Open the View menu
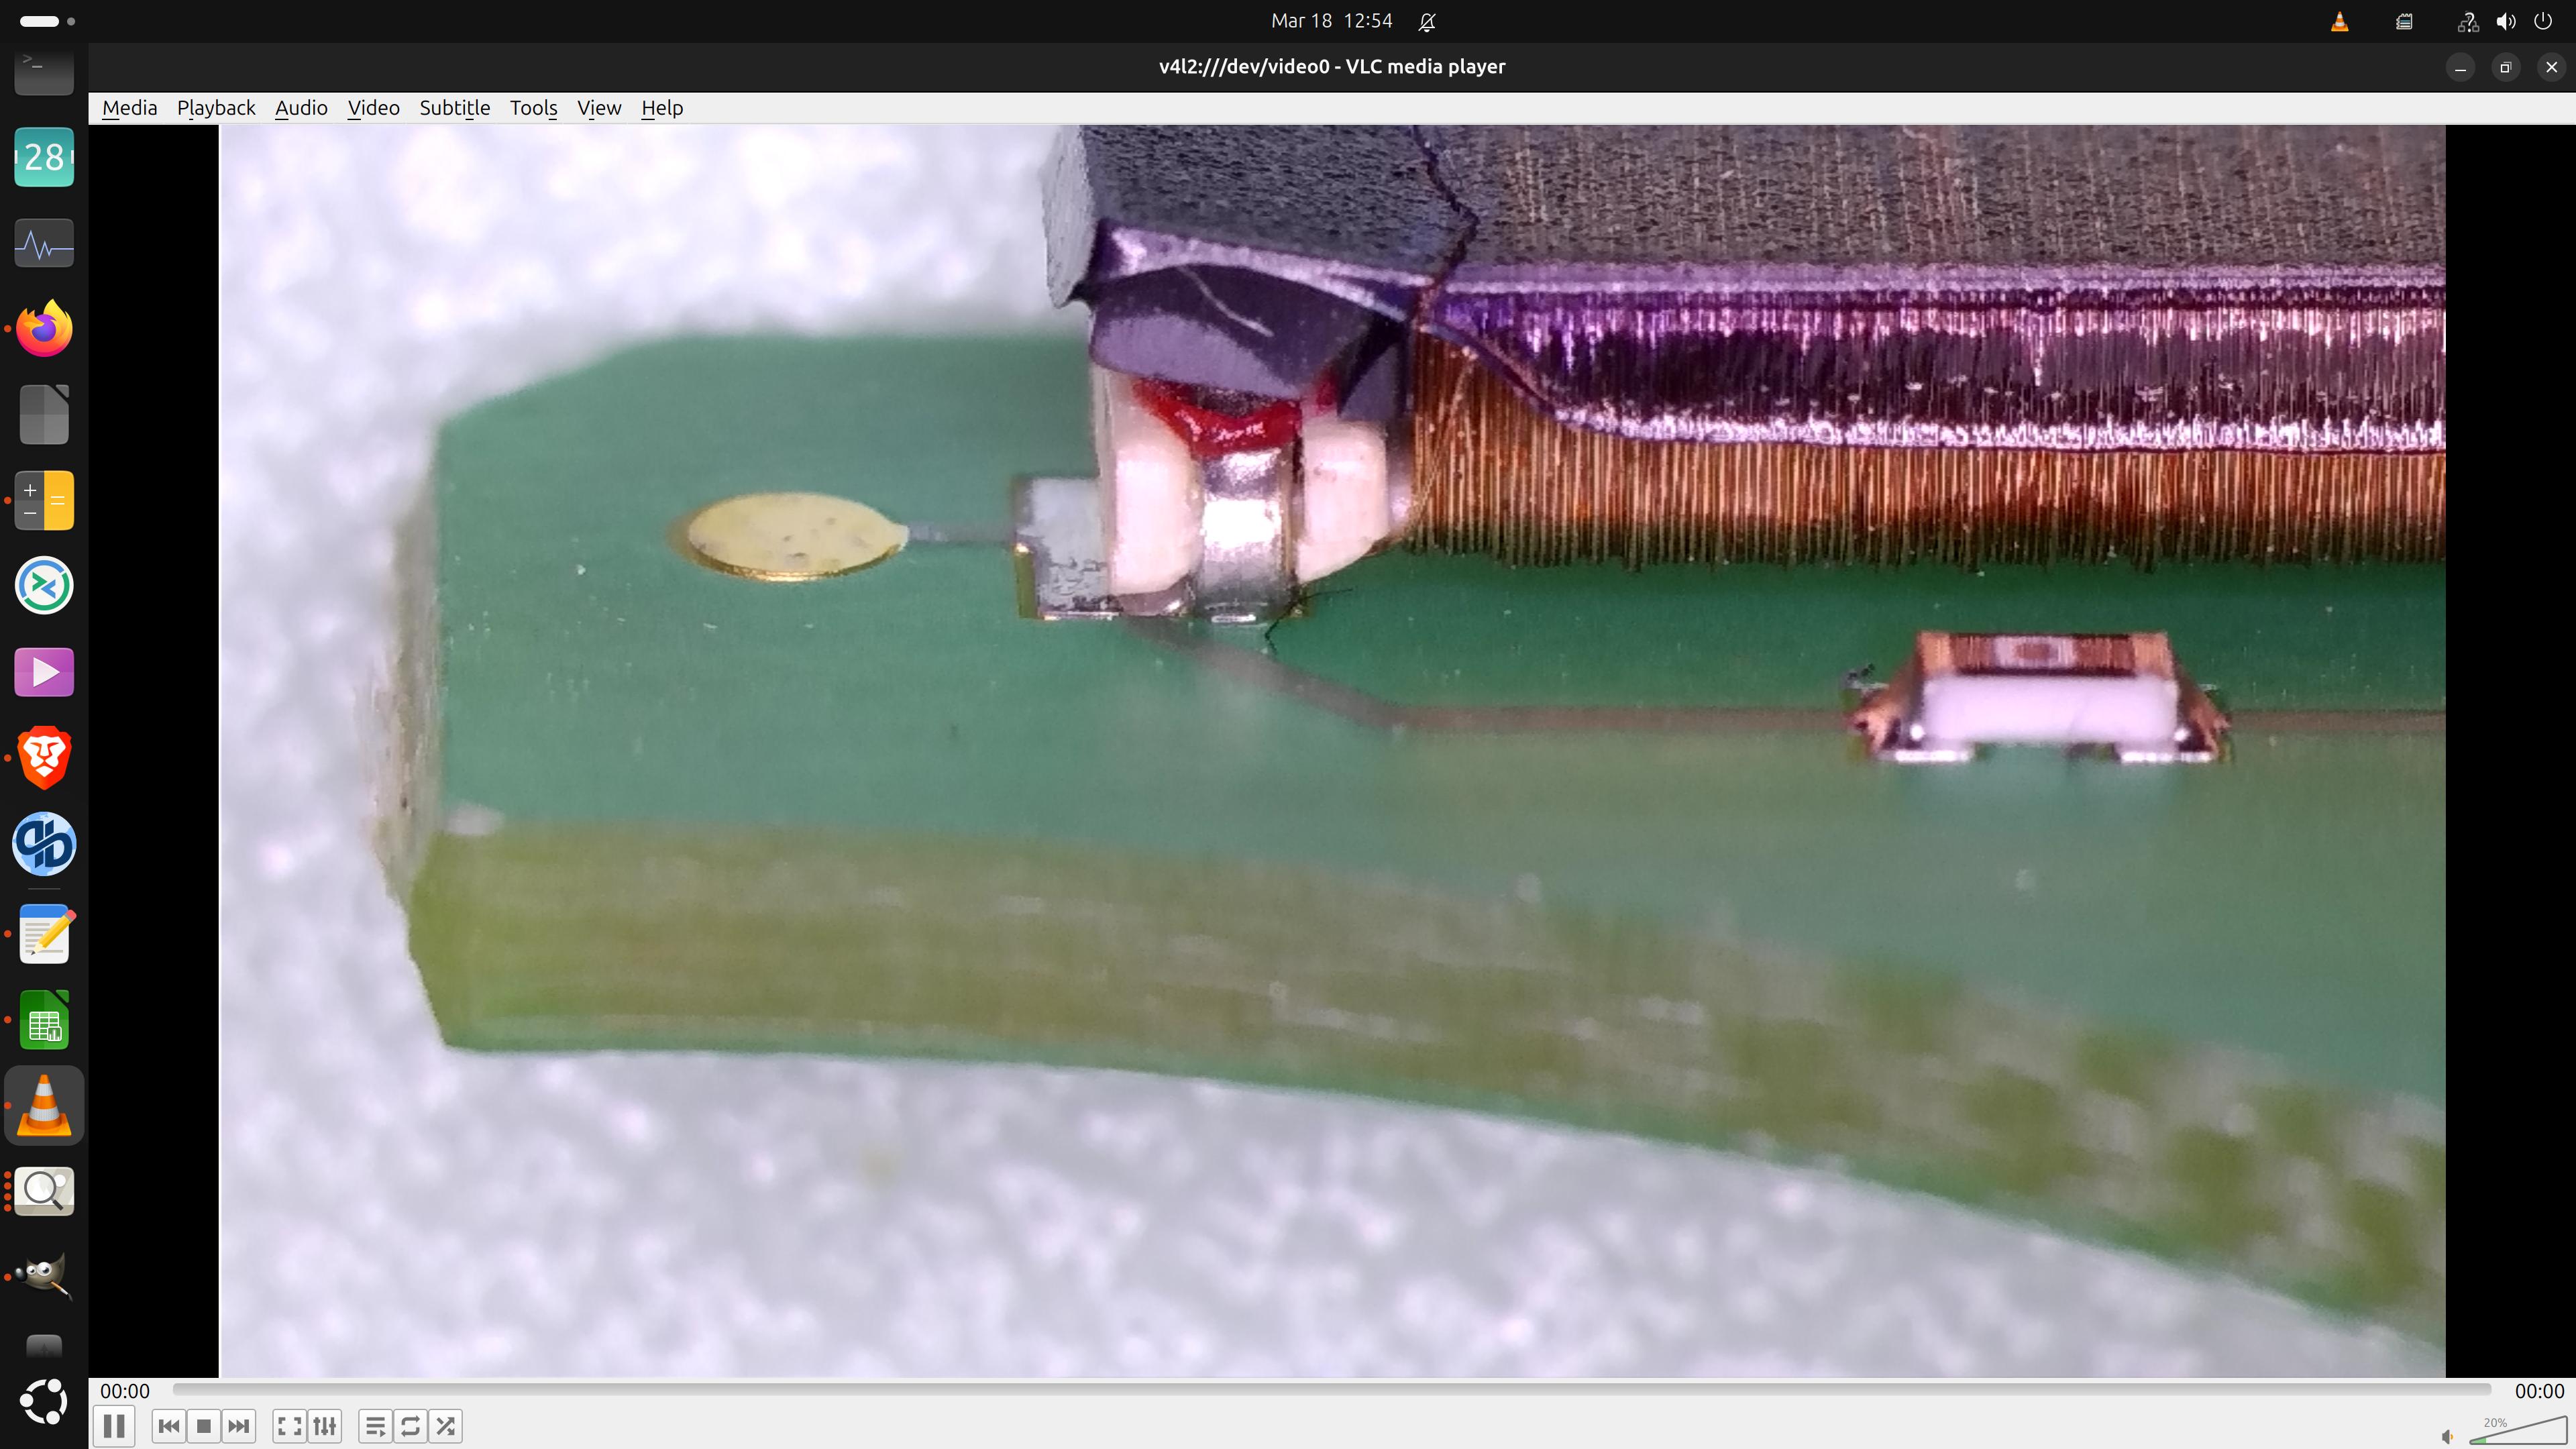 coord(599,108)
